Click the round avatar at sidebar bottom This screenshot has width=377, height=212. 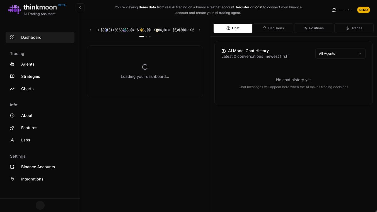click(40, 205)
